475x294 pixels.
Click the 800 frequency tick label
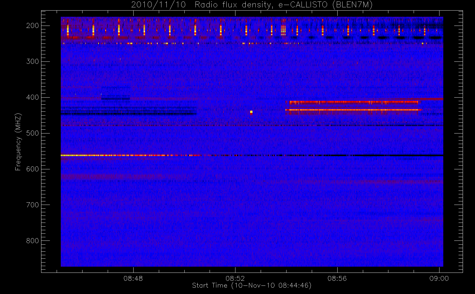coord(33,241)
